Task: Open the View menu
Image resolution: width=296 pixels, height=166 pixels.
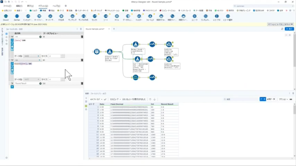Action: [31, 6]
